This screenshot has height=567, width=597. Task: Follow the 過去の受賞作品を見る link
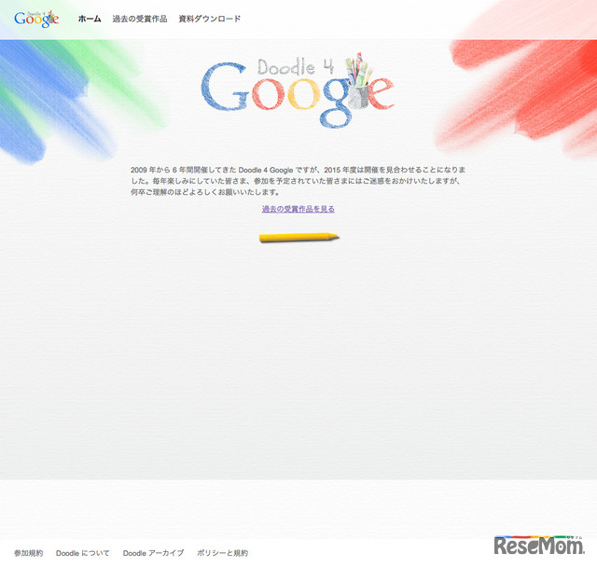[298, 209]
